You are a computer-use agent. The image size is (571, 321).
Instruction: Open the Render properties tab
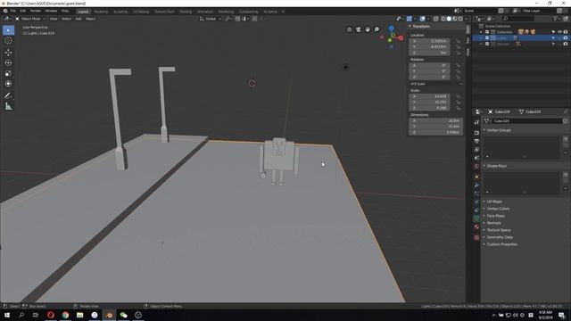click(x=476, y=133)
